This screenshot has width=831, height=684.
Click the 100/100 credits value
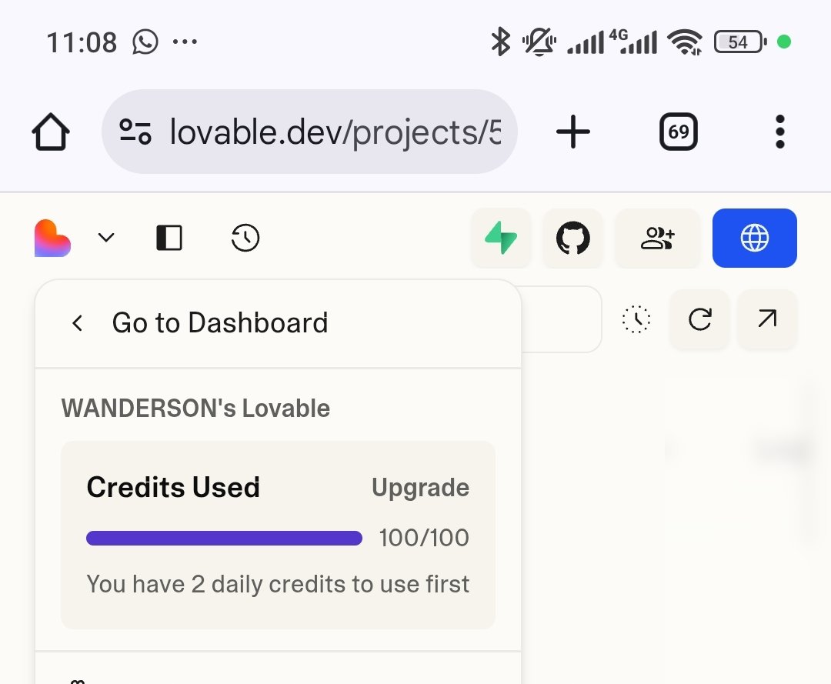(x=424, y=538)
